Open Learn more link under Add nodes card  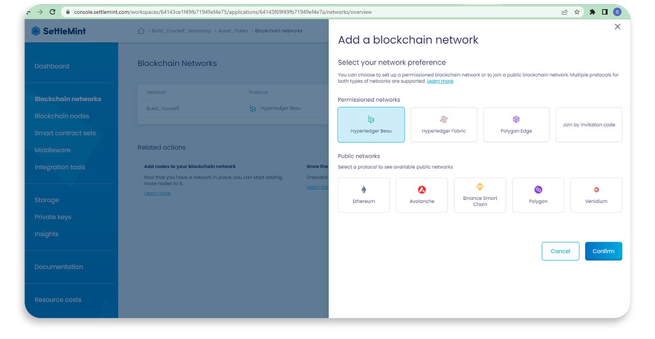click(x=157, y=193)
